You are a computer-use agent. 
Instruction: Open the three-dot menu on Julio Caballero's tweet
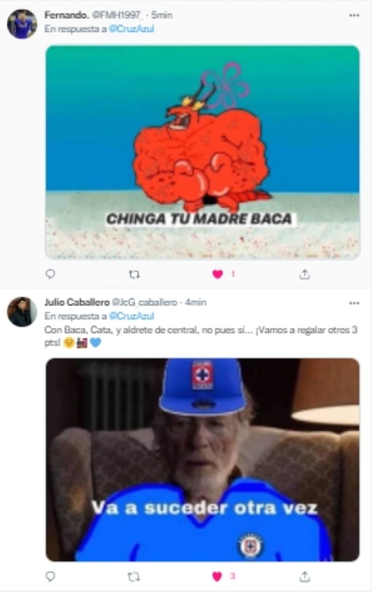point(354,303)
